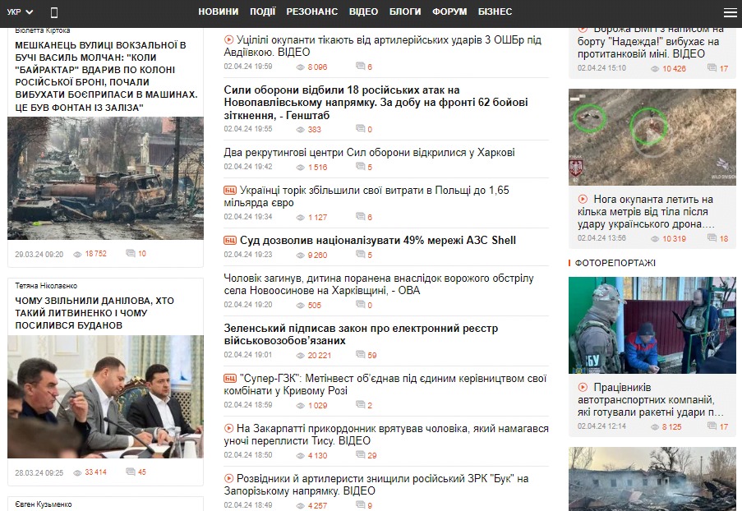The width and height of the screenshot is (742, 511).
Task: Click БЦ badge beside Супер-ГЗК Метінвест headline
Action: tap(230, 379)
